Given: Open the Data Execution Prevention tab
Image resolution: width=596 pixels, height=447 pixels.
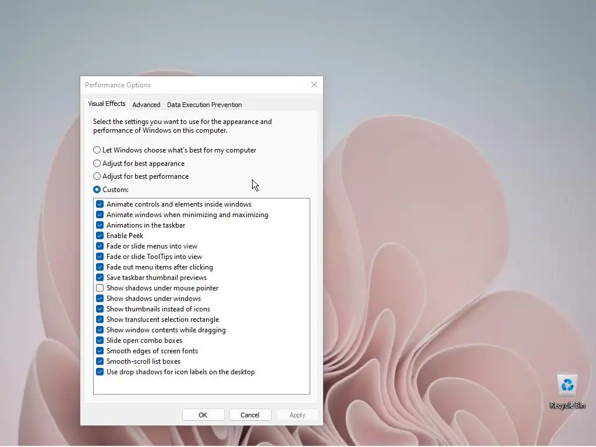Looking at the screenshot, I should pos(204,105).
